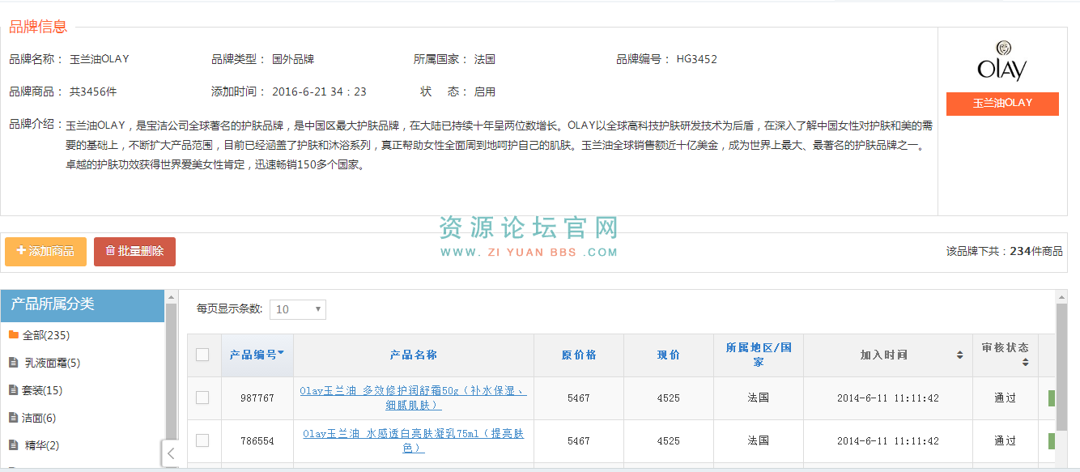Open the 每页显示条数 page size dropdown
This screenshot has height=472, width=1080.
click(x=298, y=309)
